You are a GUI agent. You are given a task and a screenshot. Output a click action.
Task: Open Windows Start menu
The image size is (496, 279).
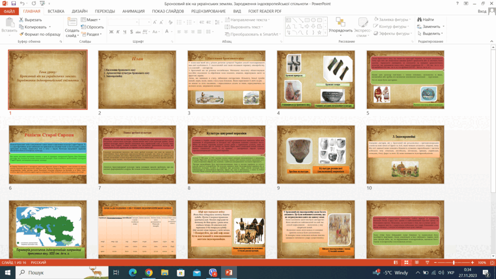(x=7, y=272)
